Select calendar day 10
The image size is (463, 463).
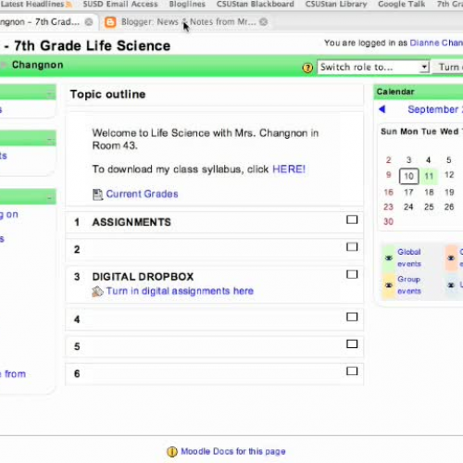pos(409,176)
